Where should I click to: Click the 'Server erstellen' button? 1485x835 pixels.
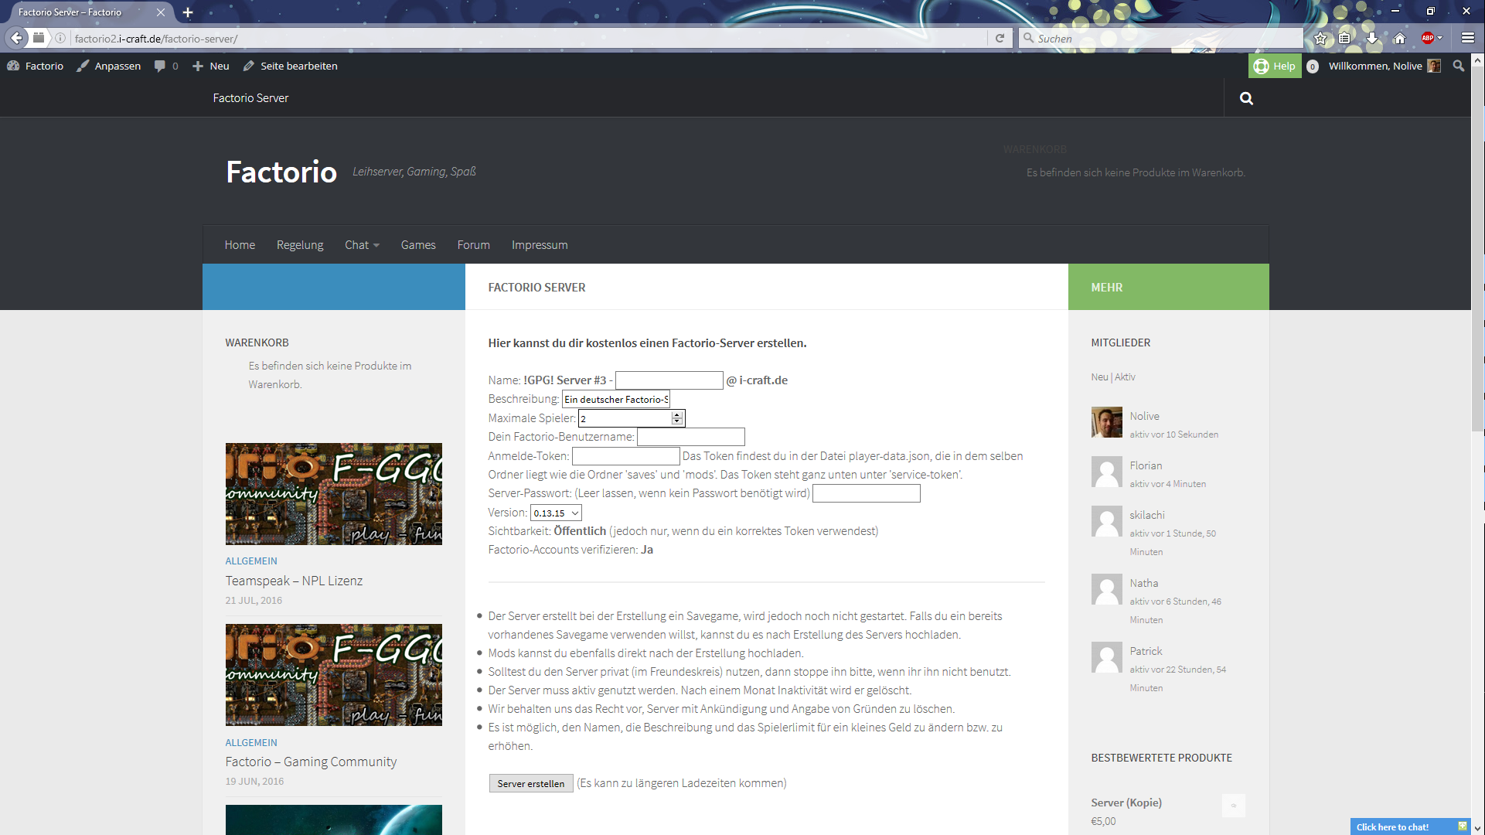click(x=530, y=783)
